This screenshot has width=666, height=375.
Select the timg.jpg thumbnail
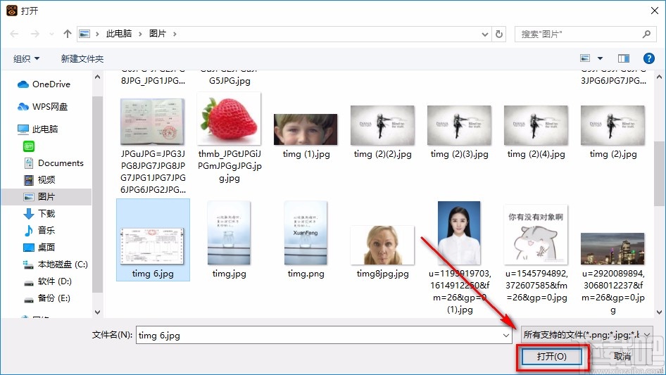[x=229, y=233]
